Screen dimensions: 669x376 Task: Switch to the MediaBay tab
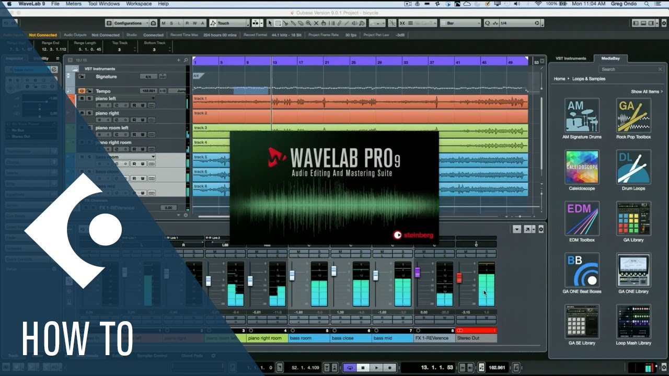[x=610, y=58]
